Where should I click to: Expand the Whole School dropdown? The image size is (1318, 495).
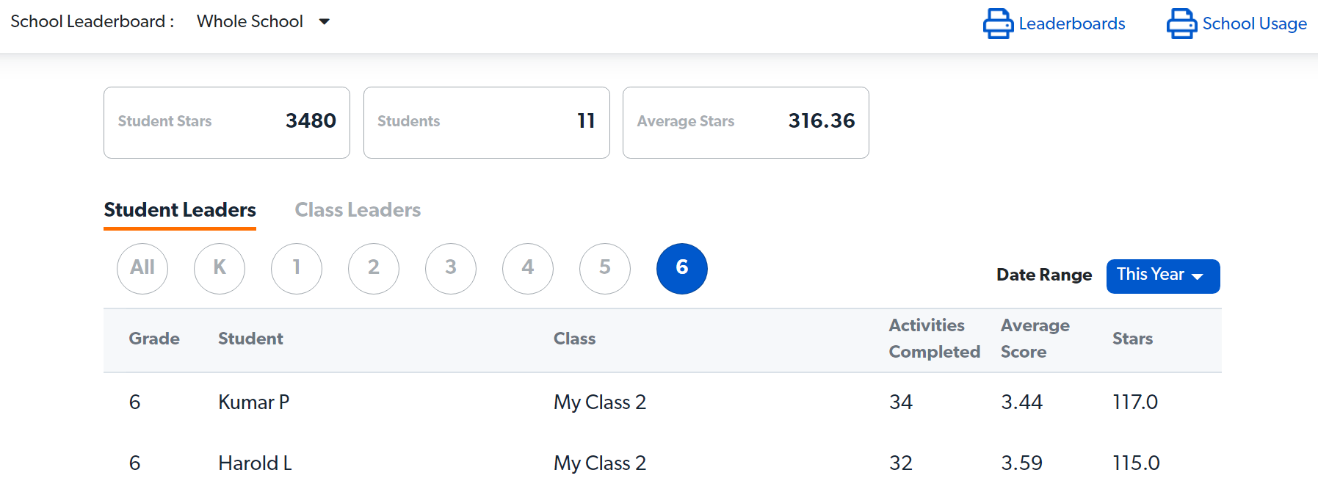(262, 21)
